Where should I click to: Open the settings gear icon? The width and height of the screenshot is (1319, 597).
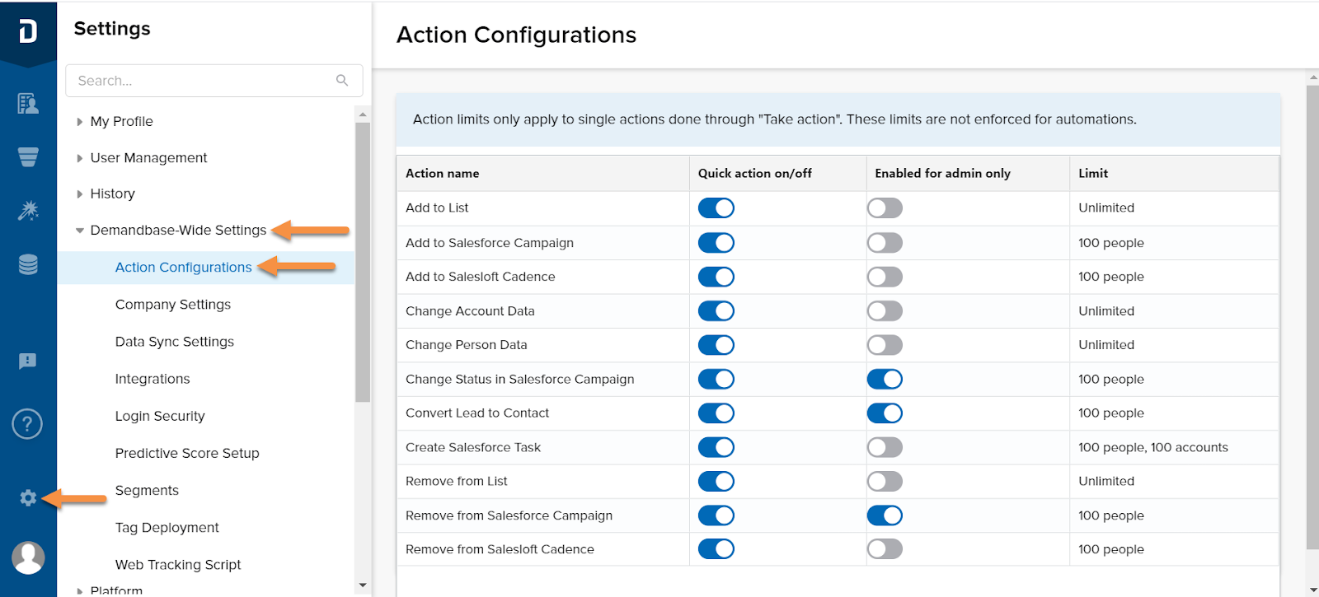[28, 498]
